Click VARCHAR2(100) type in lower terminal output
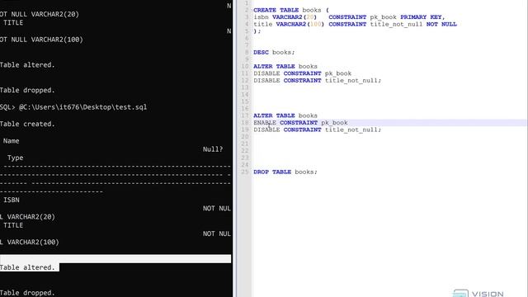The image size is (528, 297). click(x=33, y=242)
